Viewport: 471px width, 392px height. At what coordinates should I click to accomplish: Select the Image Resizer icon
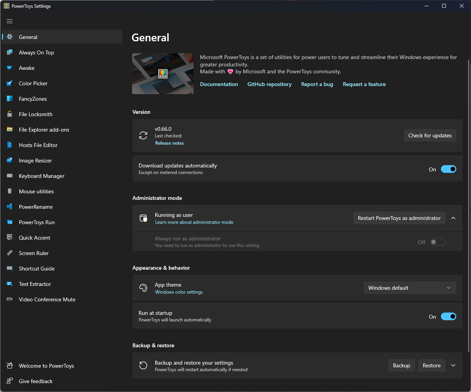pos(10,161)
